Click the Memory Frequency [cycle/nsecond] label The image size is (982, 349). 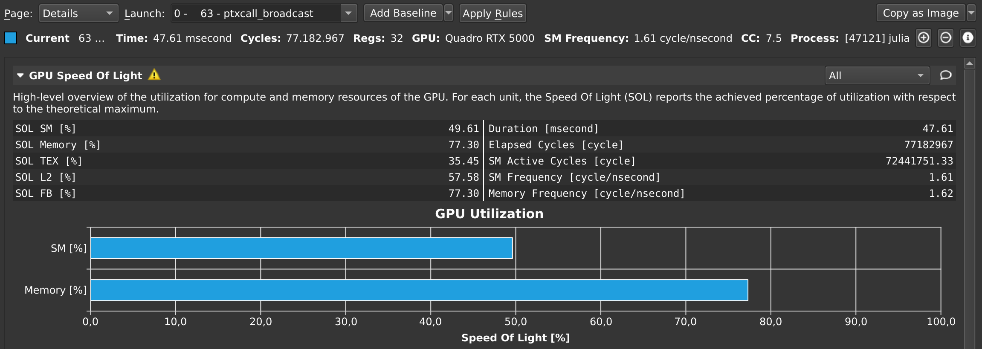click(x=587, y=193)
